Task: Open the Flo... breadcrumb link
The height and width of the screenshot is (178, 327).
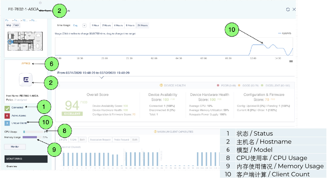Action: pyautogui.click(x=34, y=20)
